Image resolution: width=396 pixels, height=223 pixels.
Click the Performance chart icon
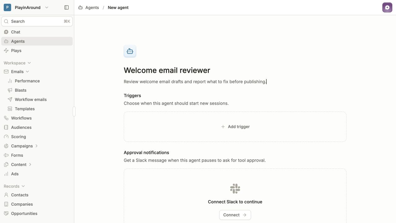[x=10, y=81]
